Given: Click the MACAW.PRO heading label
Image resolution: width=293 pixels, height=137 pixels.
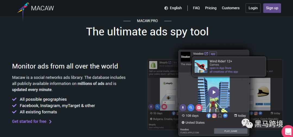Looking at the screenshot, I should pos(147,21).
